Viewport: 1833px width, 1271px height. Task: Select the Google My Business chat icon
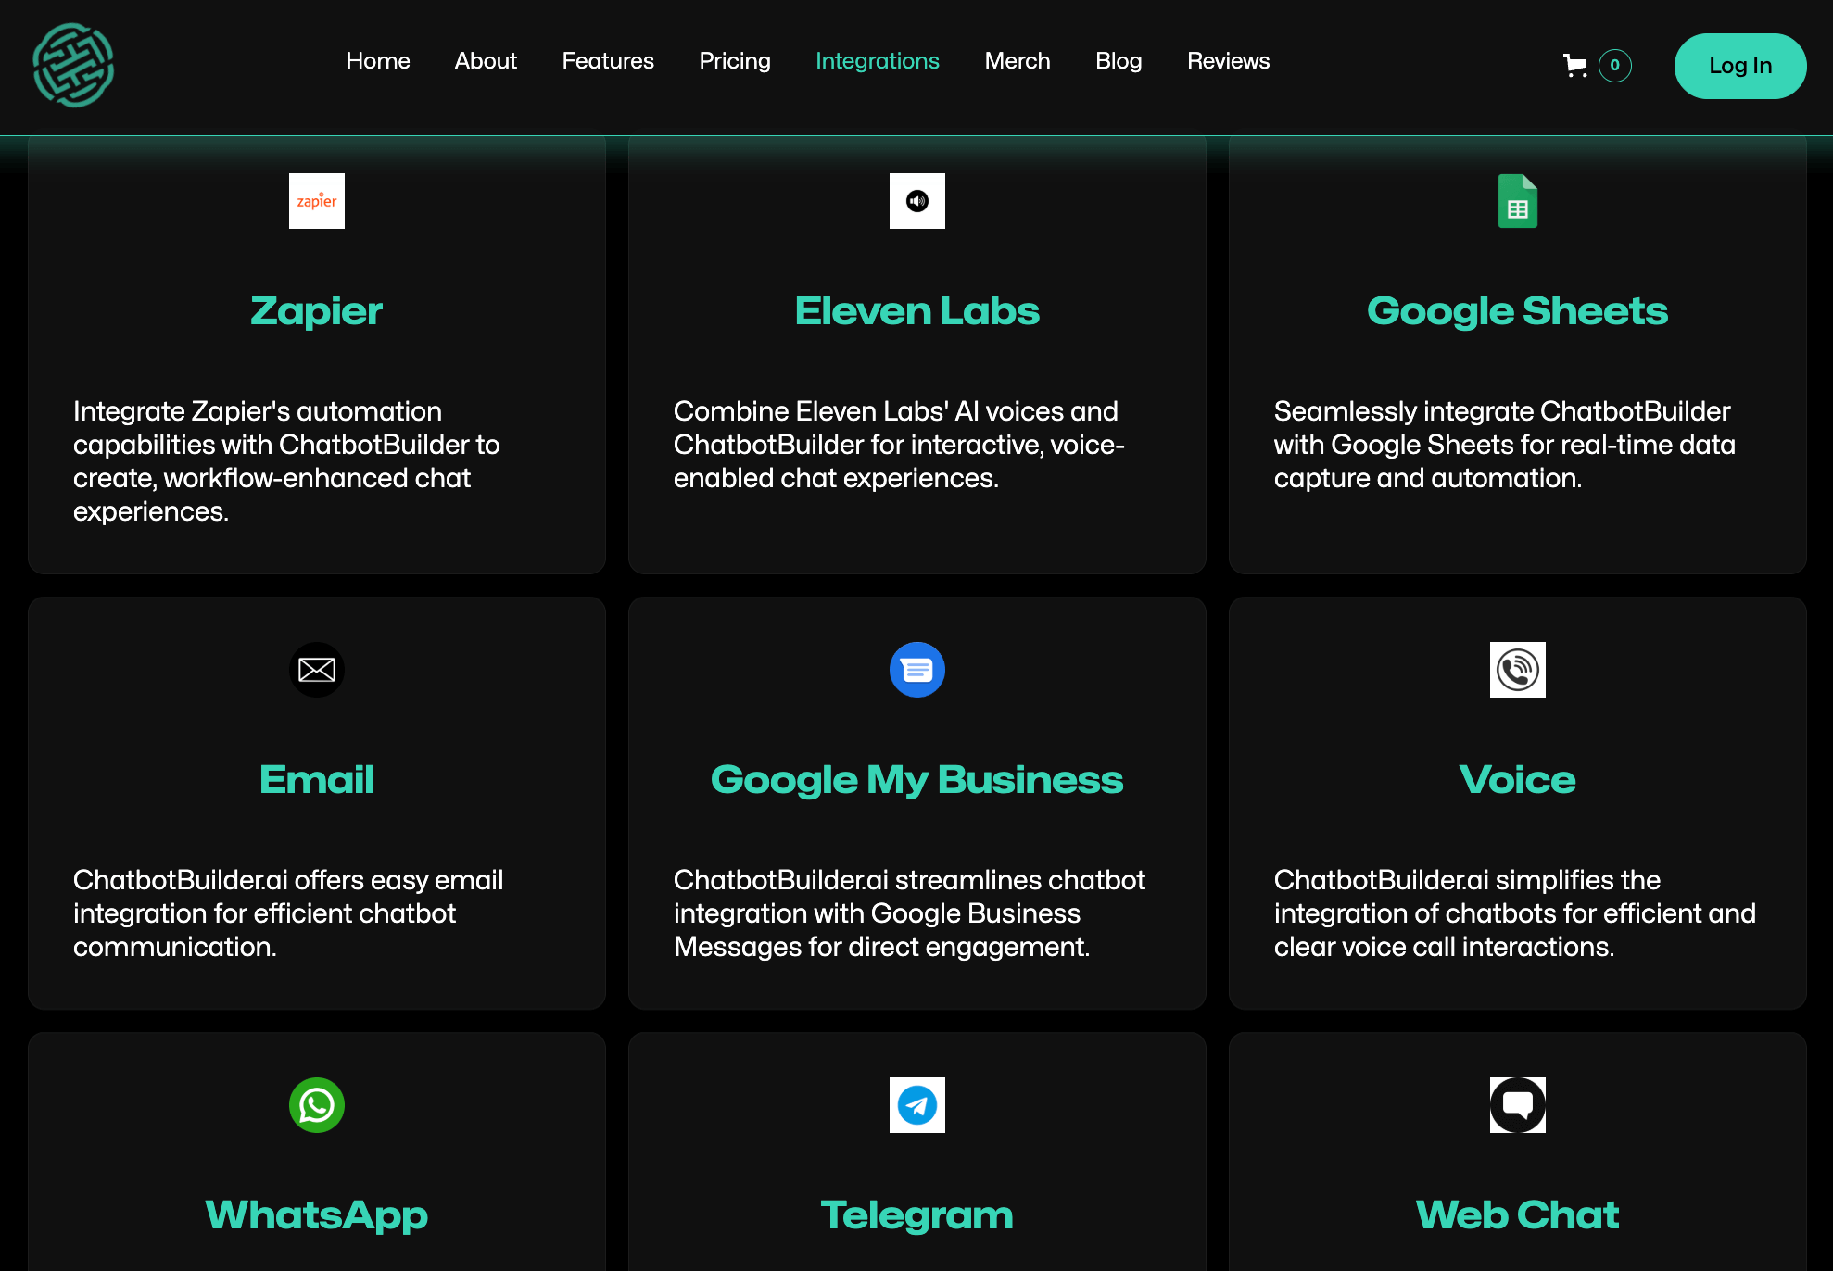point(916,670)
